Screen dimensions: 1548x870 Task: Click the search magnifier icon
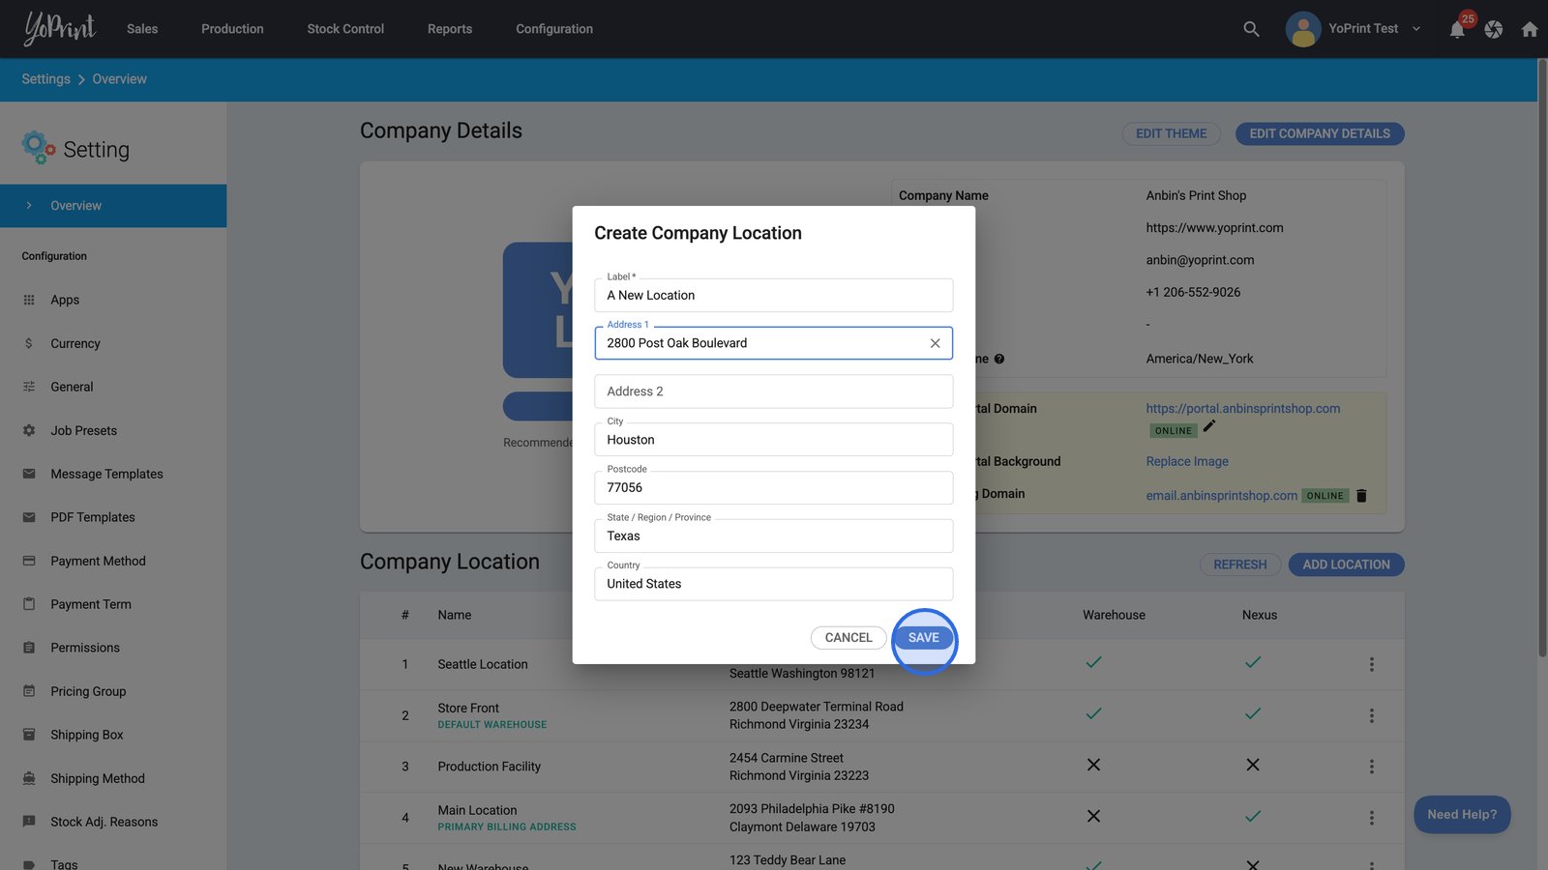click(1251, 29)
